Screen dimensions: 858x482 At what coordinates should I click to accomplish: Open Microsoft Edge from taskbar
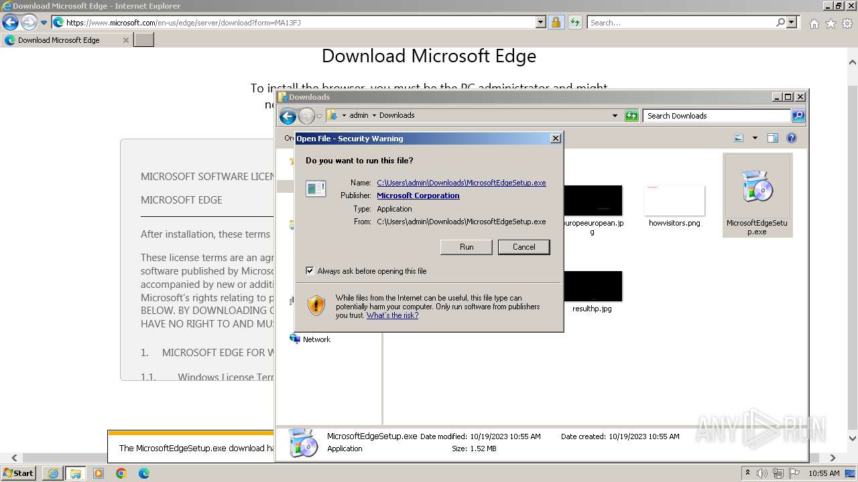(x=143, y=473)
